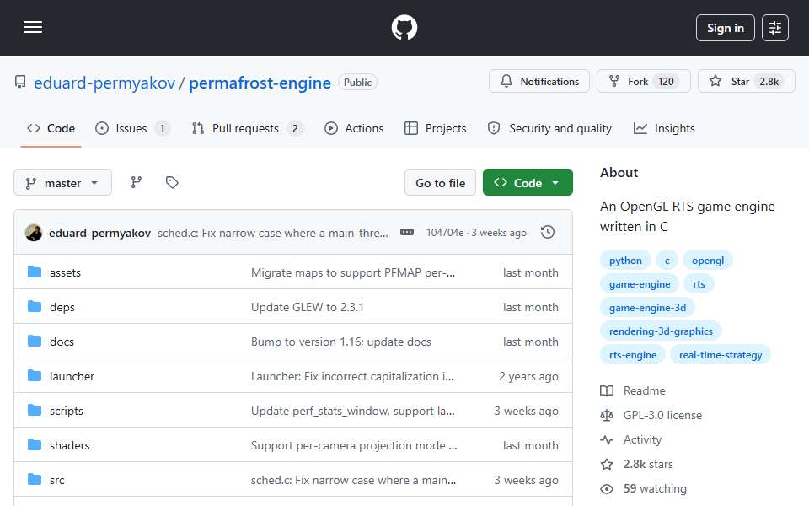This screenshot has width=809, height=506.
Task: Click the docs folder icon
Action: click(35, 342)
